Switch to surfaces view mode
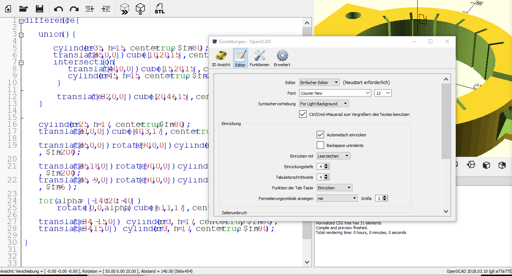Image resolution: width=512 pixels, height=276 pixels. pos(486,165)
